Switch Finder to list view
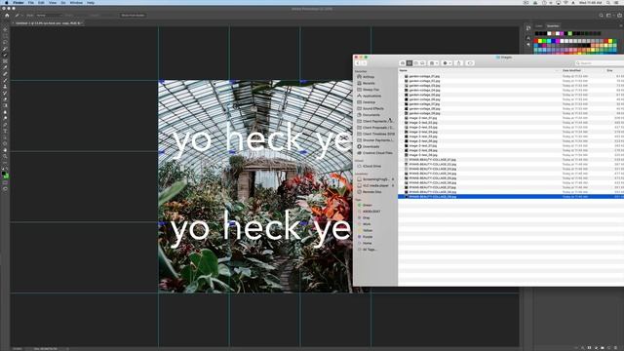Screen dimensions: 624x351 pyautogui.click(x=409, y=63)
